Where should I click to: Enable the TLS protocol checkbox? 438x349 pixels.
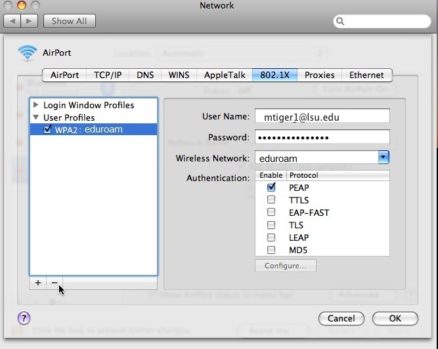tap(271, 225)
